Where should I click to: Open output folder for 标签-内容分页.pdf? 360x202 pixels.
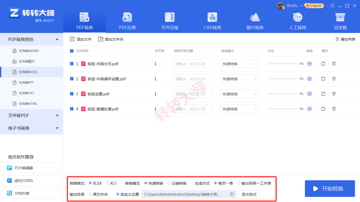coord(323,63)
